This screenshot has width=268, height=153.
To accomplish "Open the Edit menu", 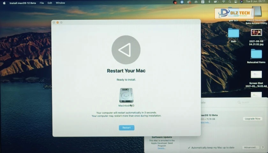I will [x=50, y=3].
